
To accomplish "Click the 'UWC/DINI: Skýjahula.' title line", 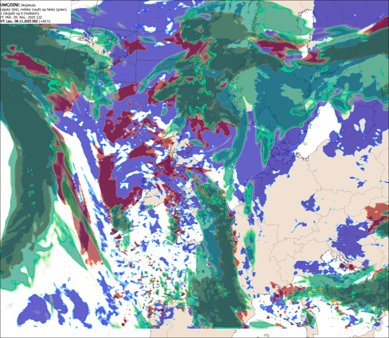I will [18, 5].
